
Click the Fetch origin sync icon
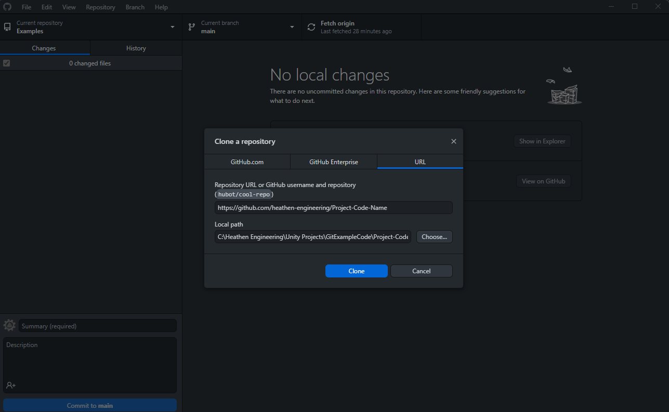click(x=311, y=27)
